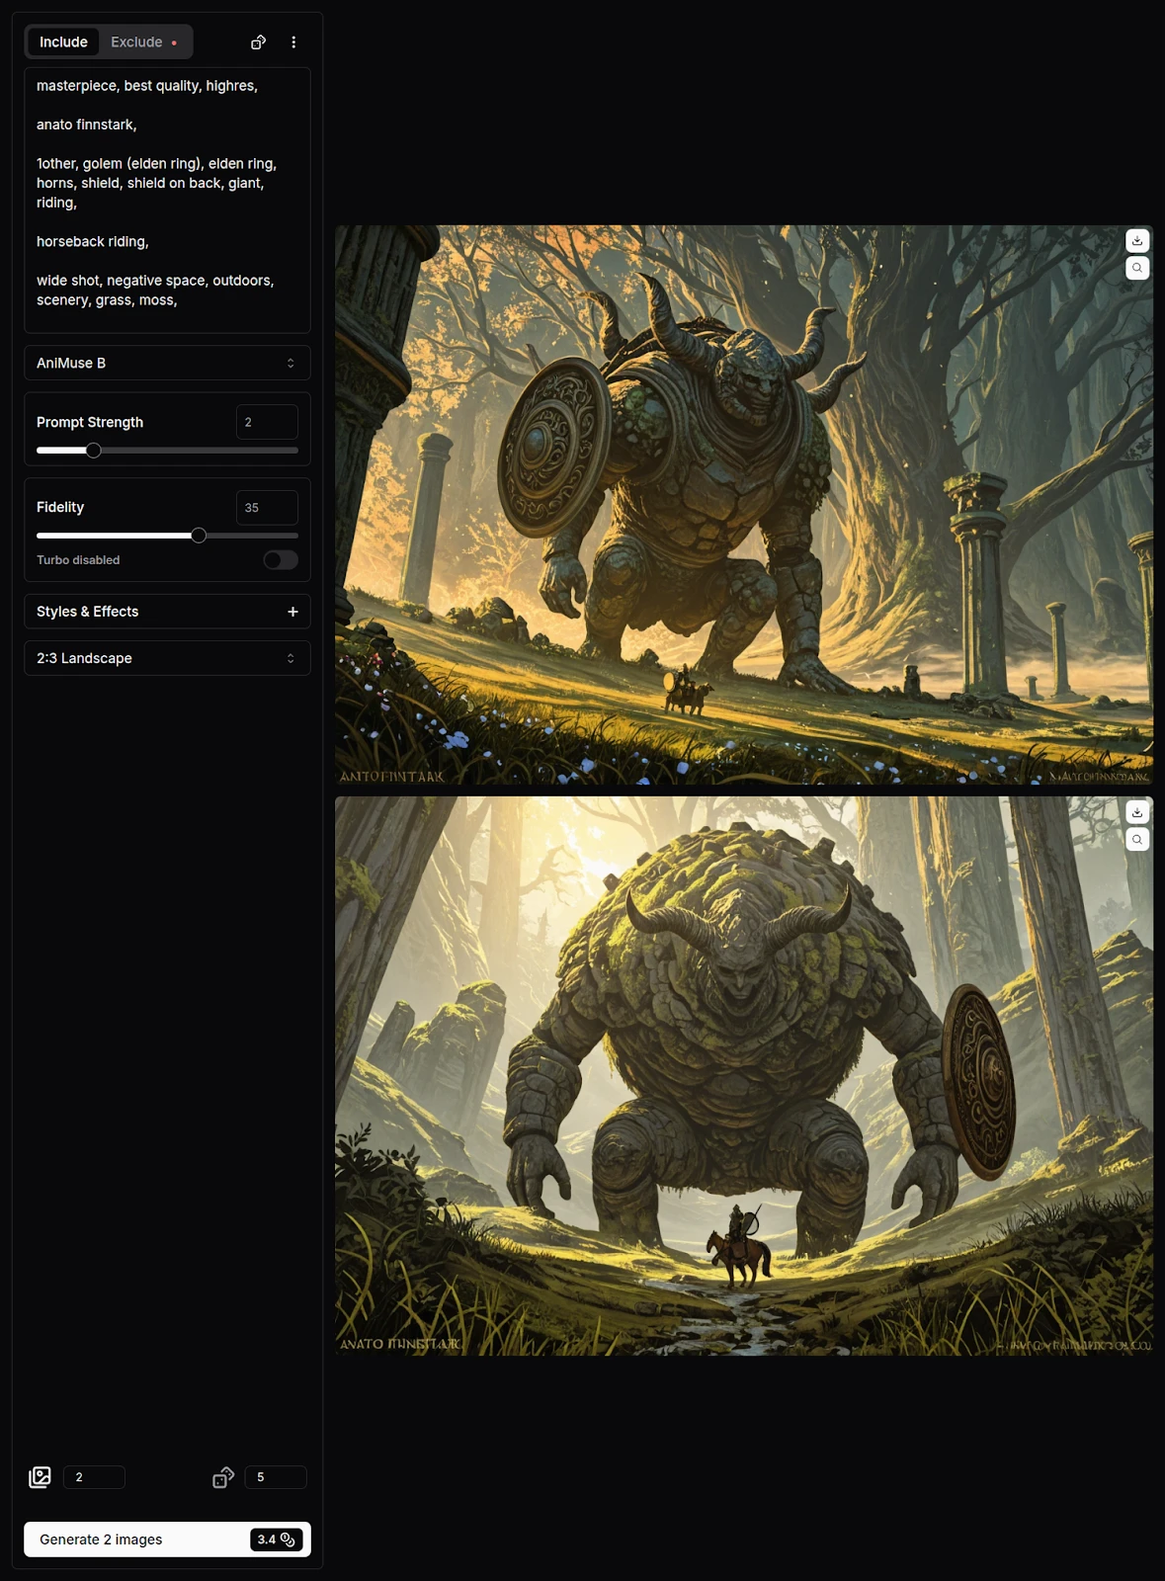Toggle the Turbo disabled switch

pyautogui.click(x=281, y=560)
